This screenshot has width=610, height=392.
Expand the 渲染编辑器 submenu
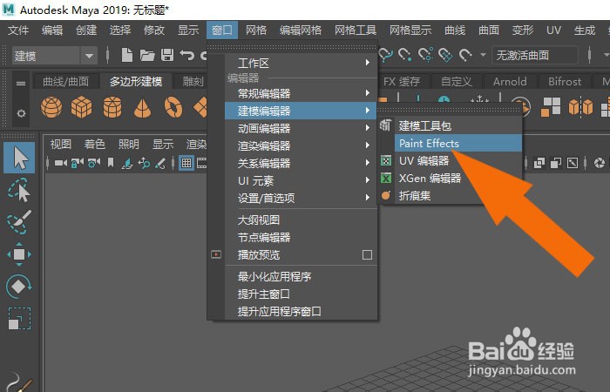302,145
